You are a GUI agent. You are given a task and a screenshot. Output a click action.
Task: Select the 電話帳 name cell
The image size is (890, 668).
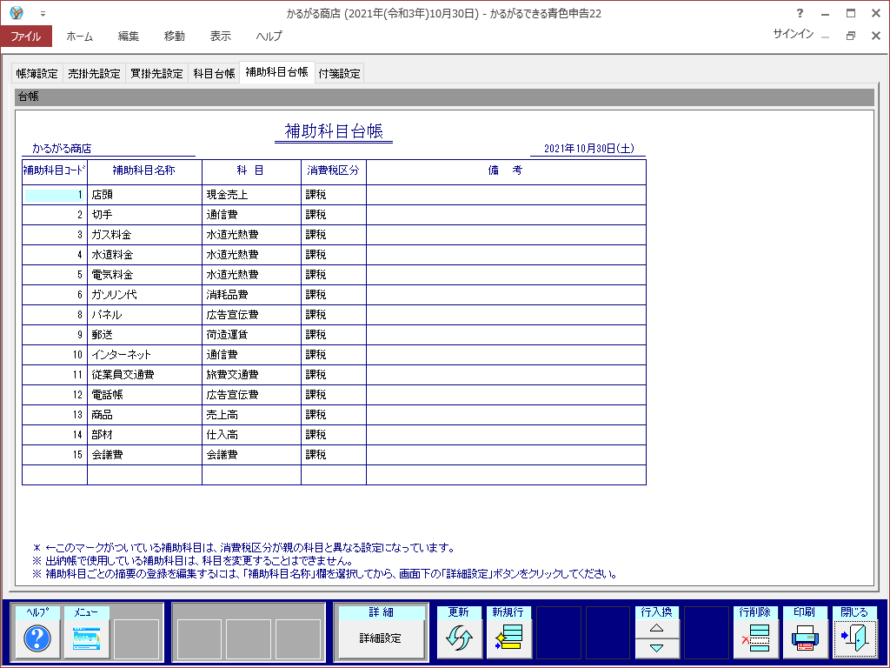145,395
